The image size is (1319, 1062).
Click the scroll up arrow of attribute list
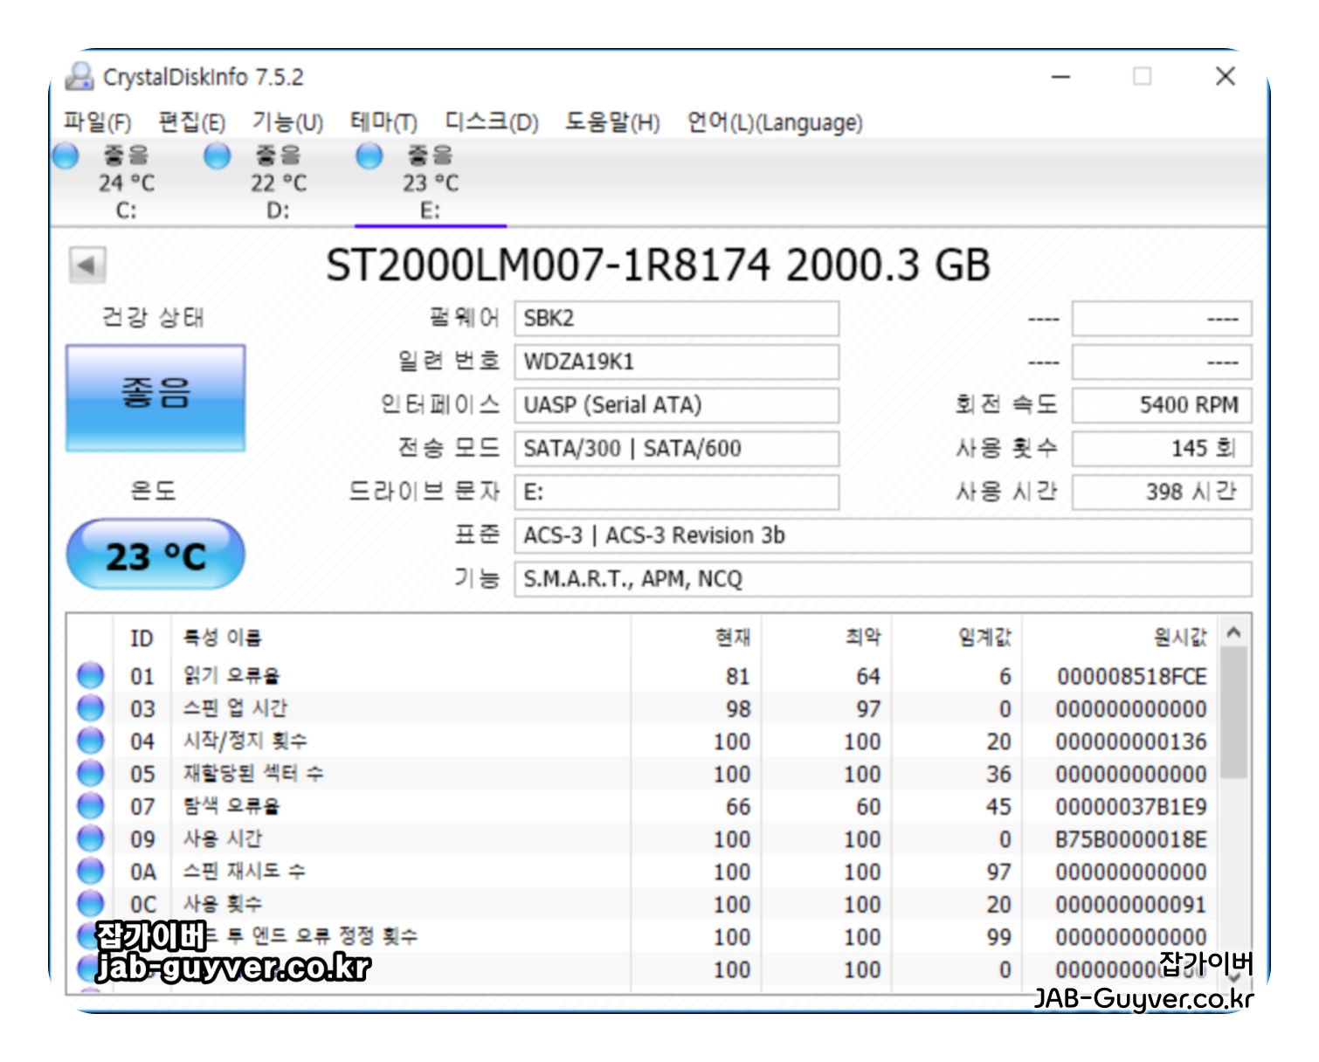coord(1233,632)
